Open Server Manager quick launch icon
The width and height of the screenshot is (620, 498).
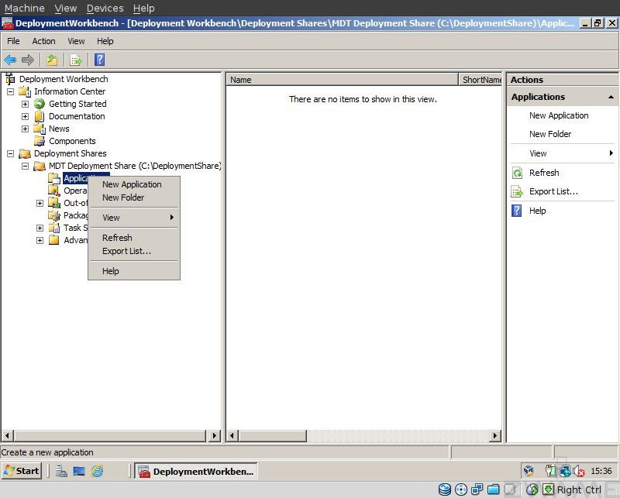click(61, 471)
